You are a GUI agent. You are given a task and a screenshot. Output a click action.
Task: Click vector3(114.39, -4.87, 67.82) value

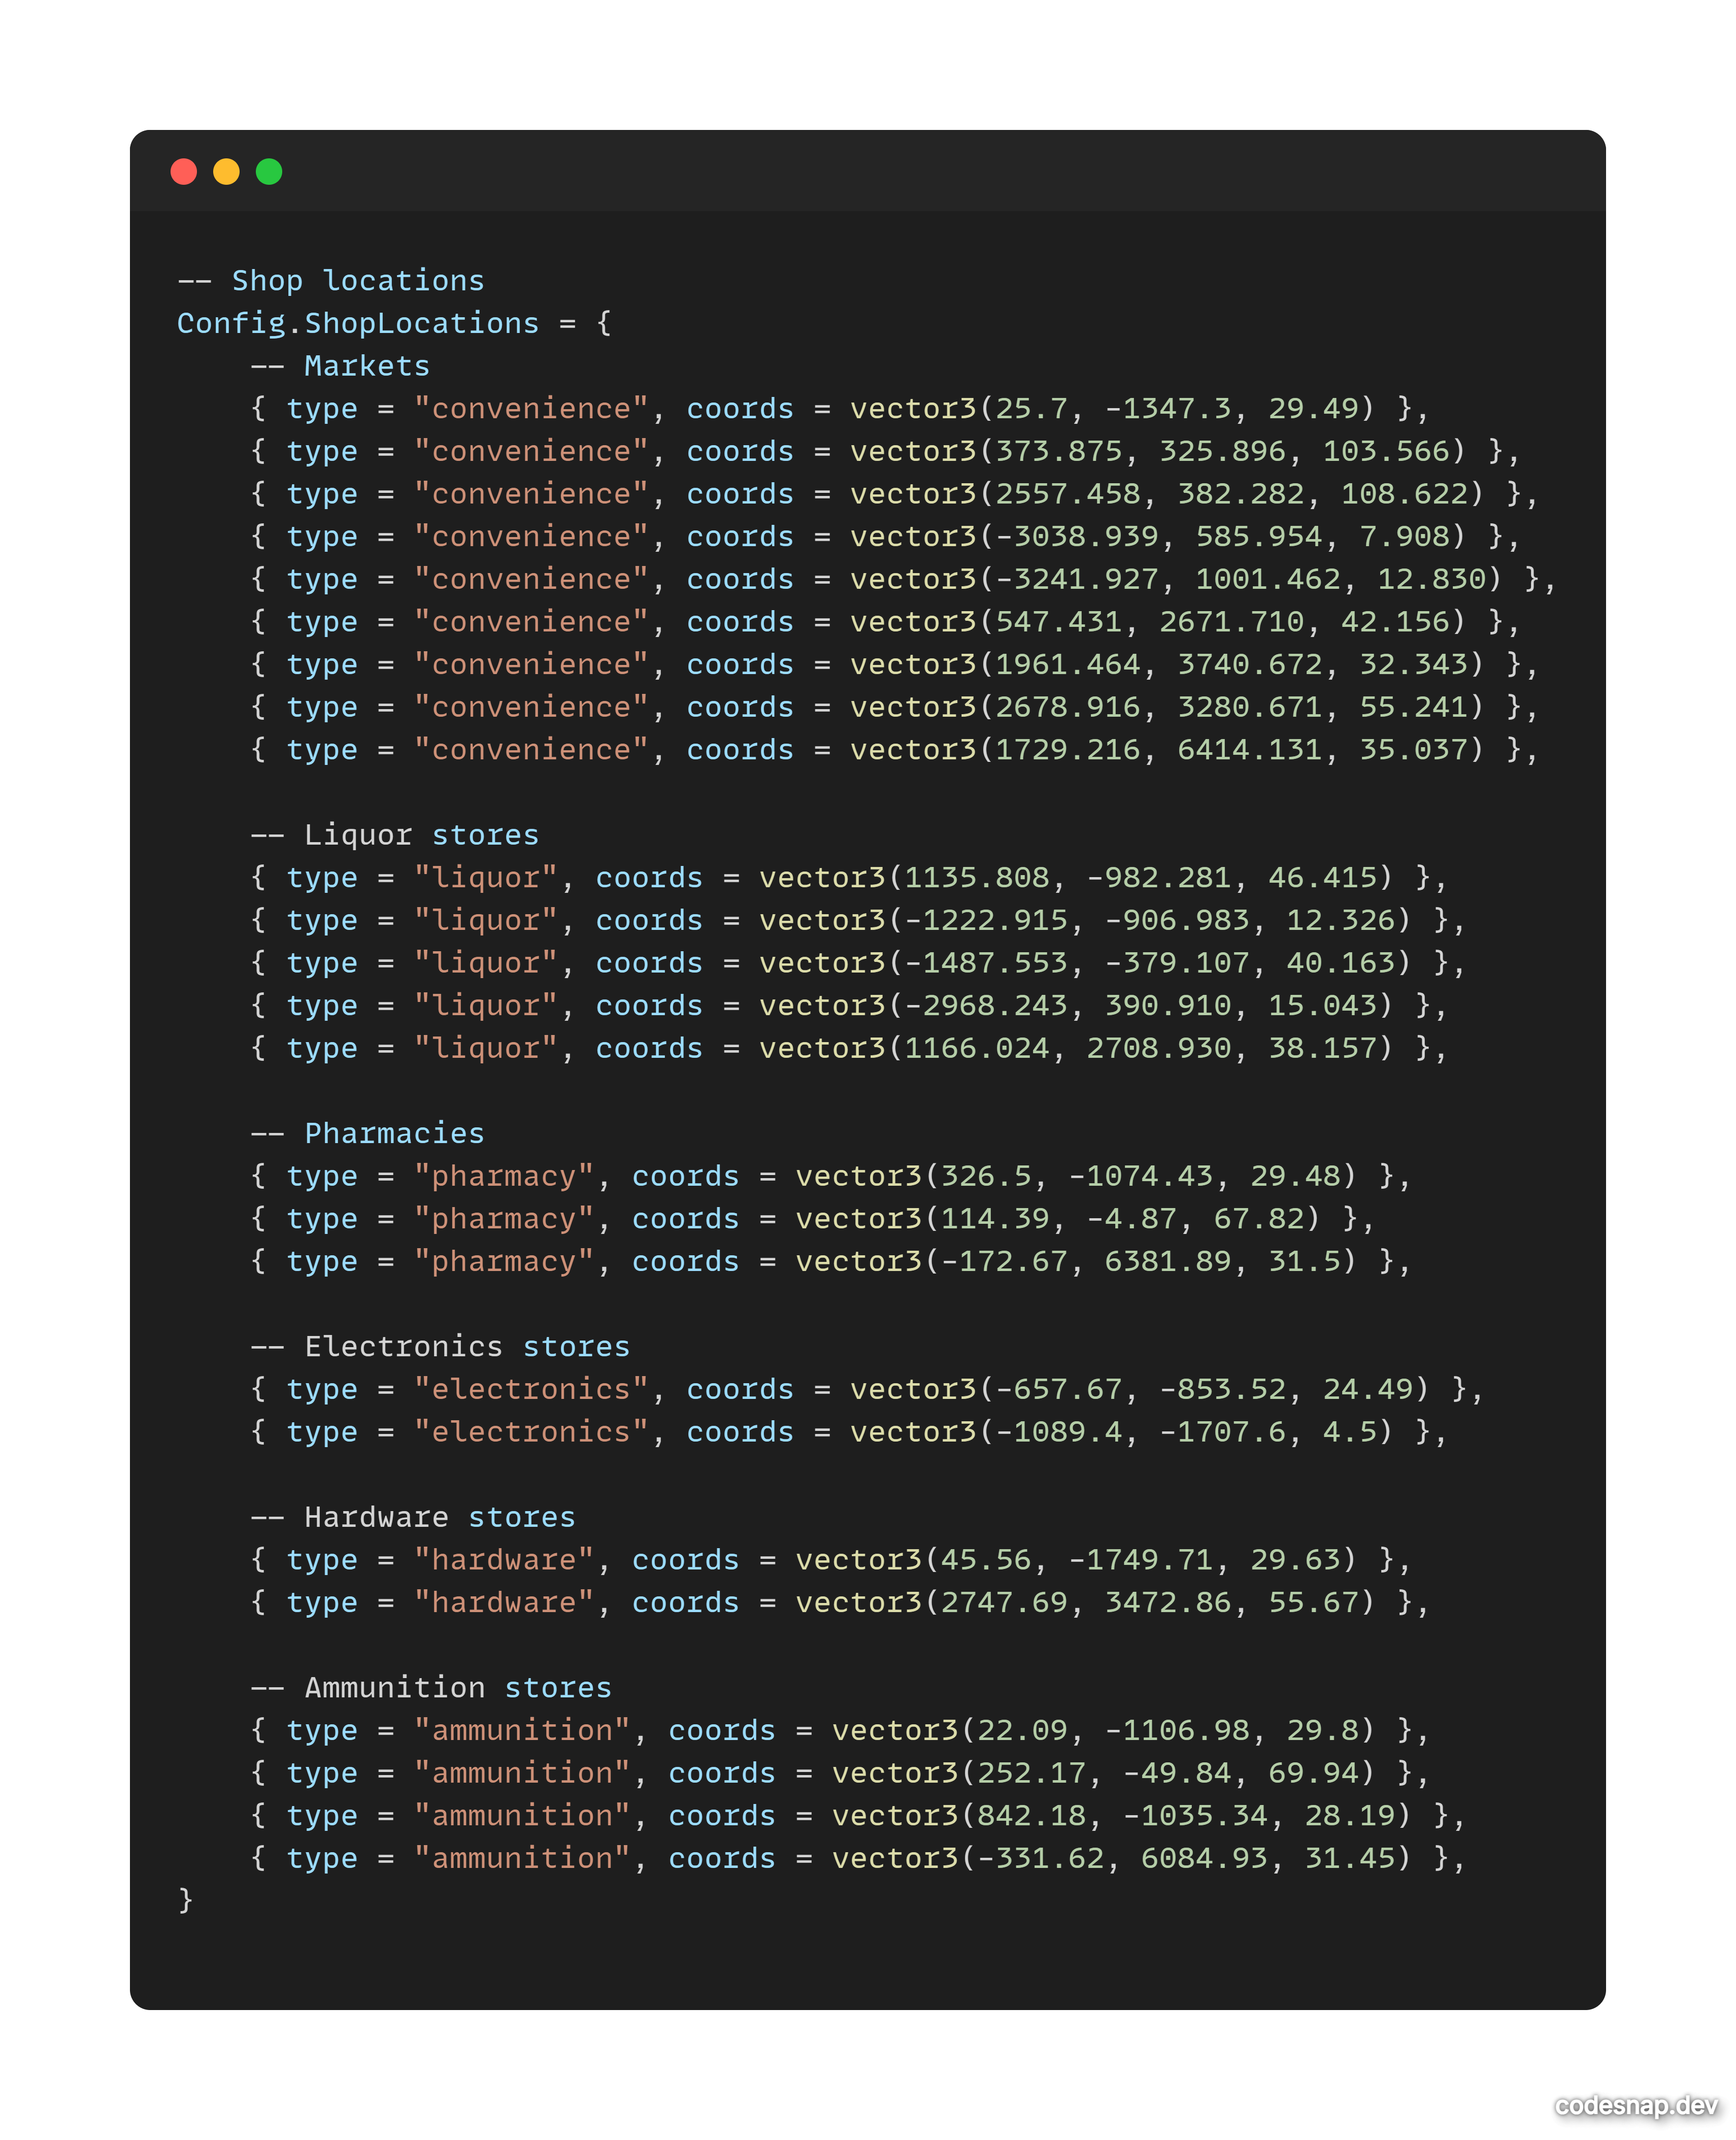click(x=1058, y=1219)
